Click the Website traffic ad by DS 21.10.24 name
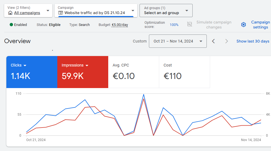 tap(95, 13)
